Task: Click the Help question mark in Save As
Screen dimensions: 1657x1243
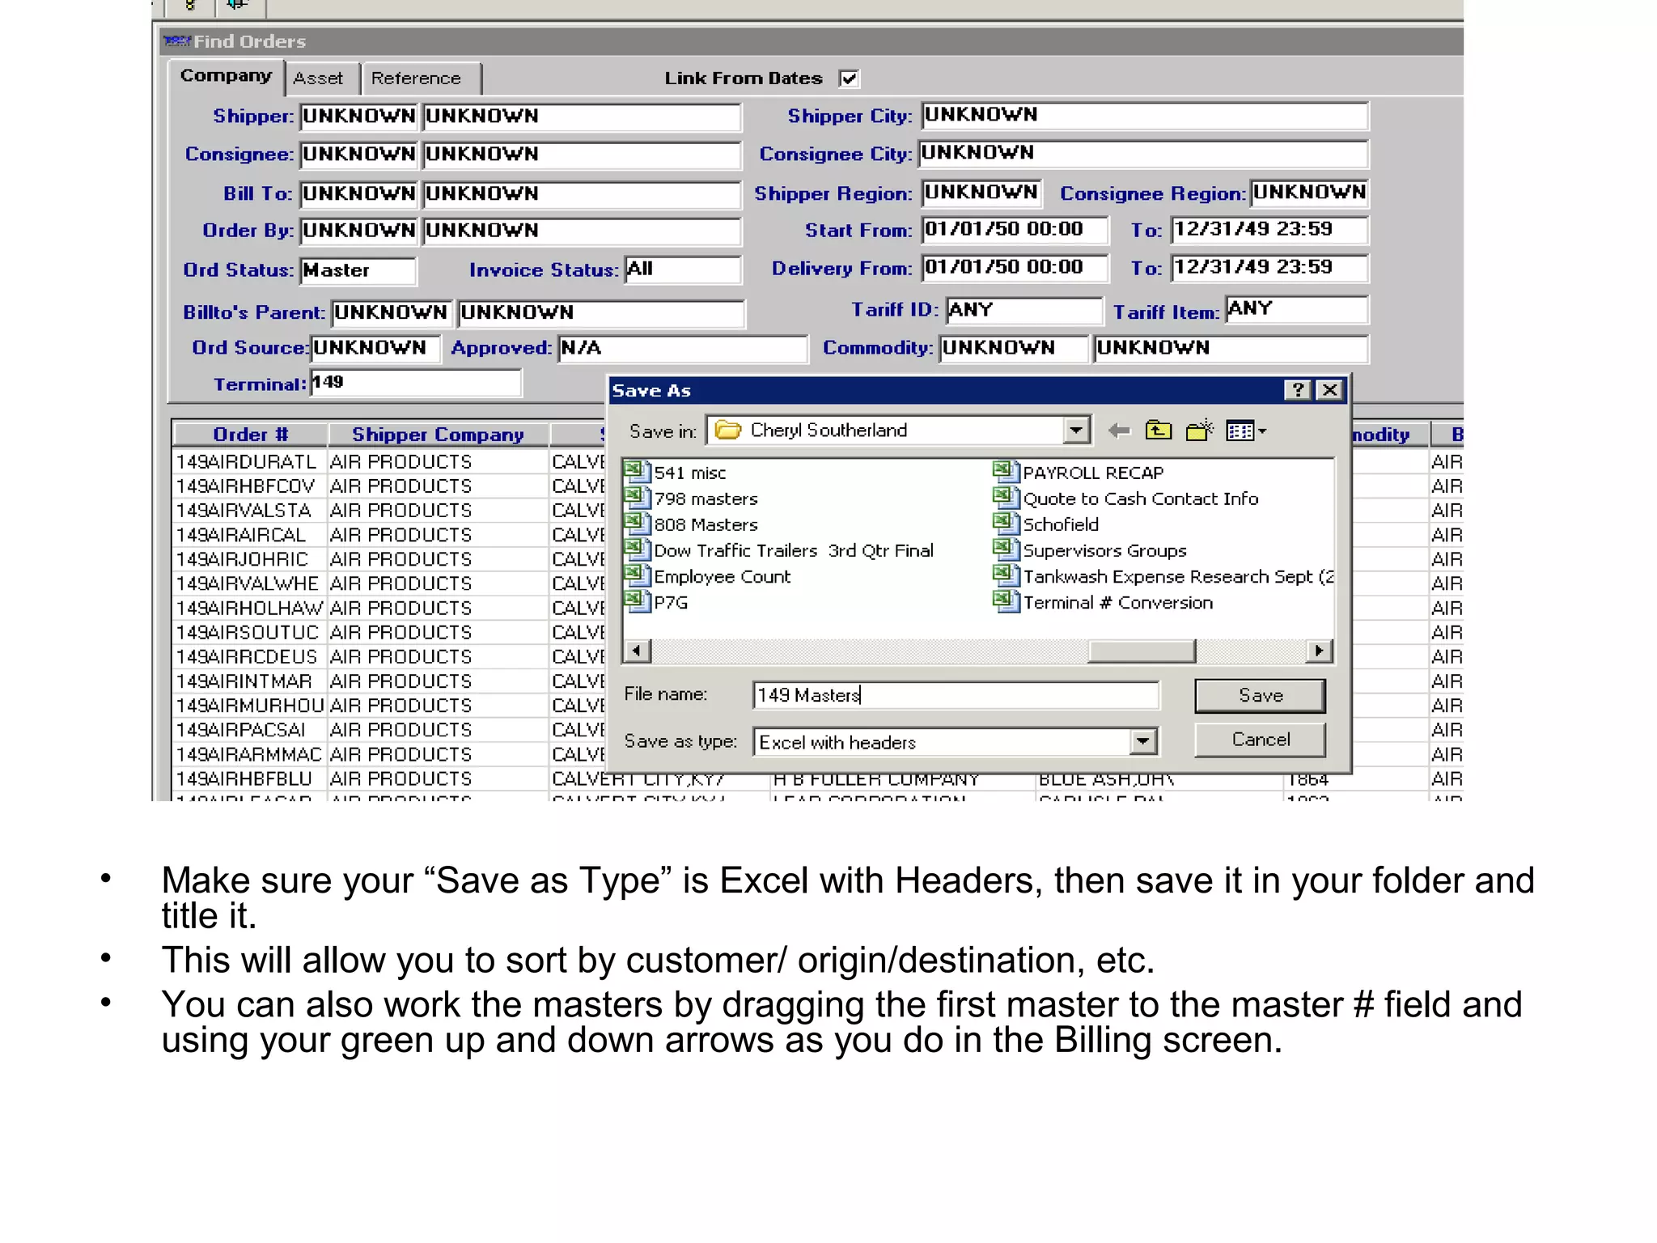Action: [x=1297, y=390]
